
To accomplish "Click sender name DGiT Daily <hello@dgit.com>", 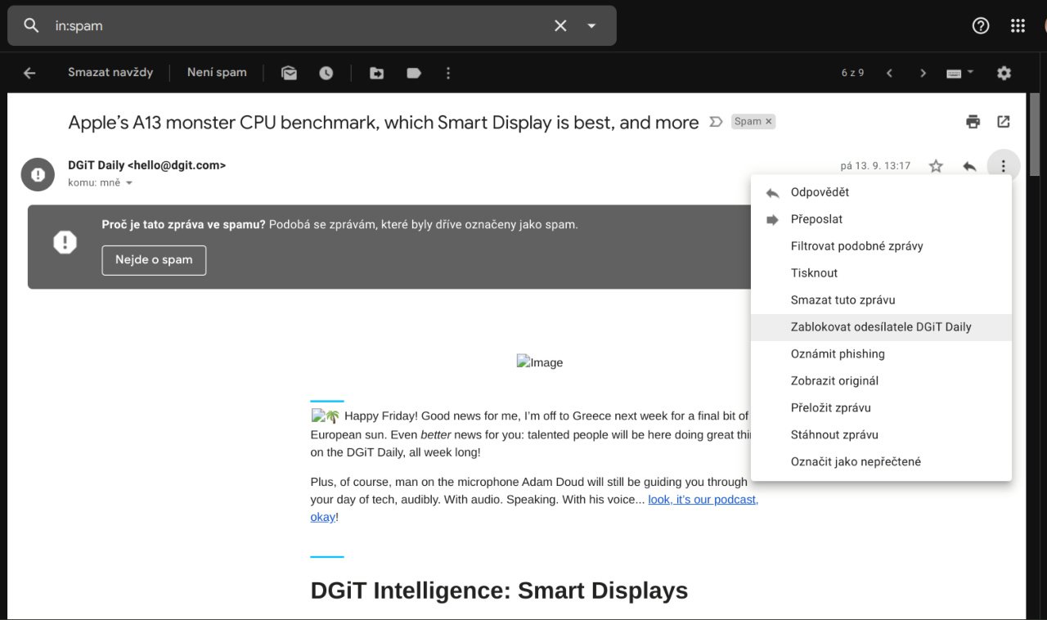I will [146, 165].
